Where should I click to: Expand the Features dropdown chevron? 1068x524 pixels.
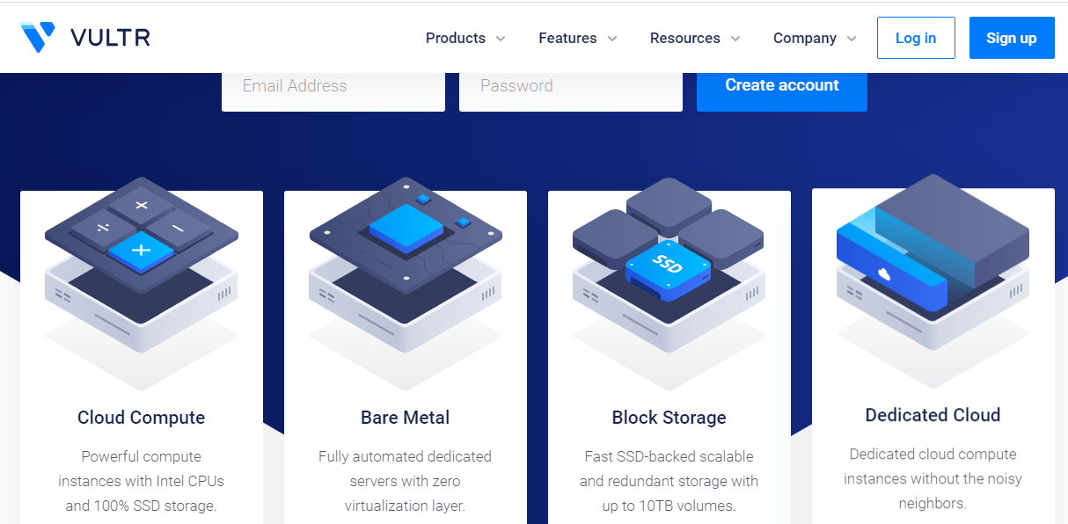[x=612, y=39]
